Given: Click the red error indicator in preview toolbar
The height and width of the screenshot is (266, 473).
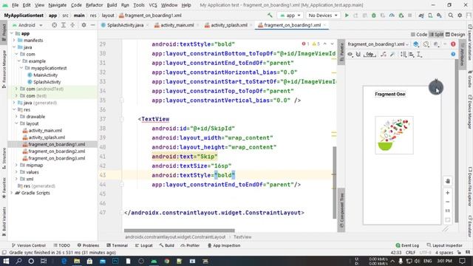Looking at the screenshot, I should click(x=453, y=44).
